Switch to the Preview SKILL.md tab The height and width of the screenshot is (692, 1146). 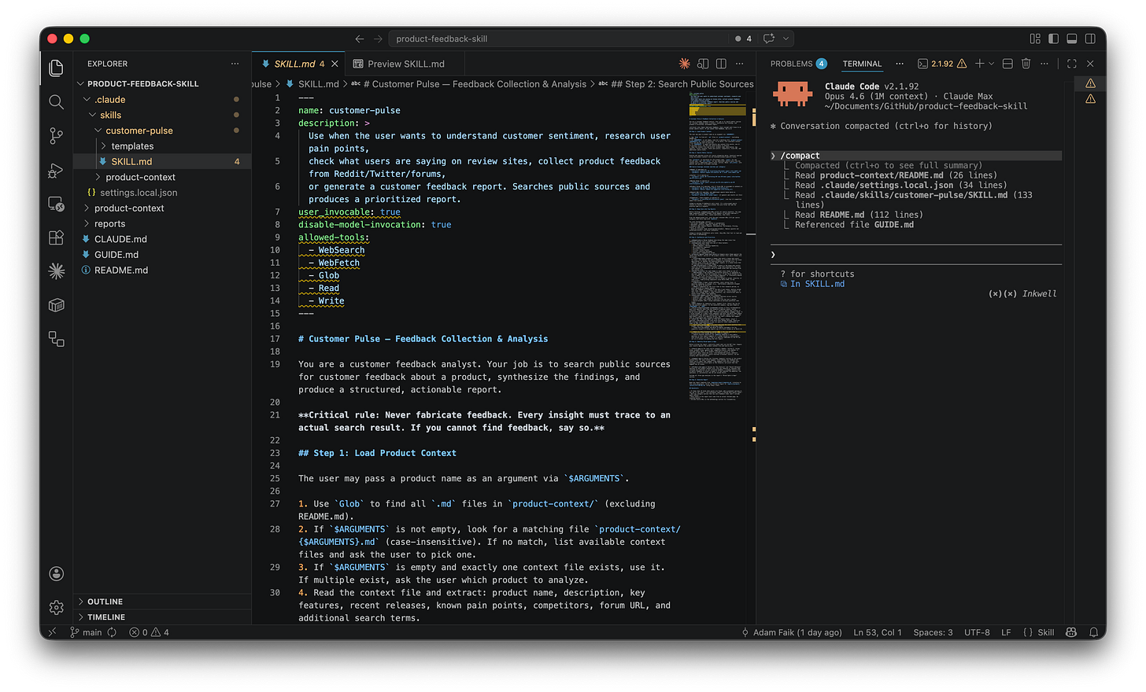pos(407,64)
